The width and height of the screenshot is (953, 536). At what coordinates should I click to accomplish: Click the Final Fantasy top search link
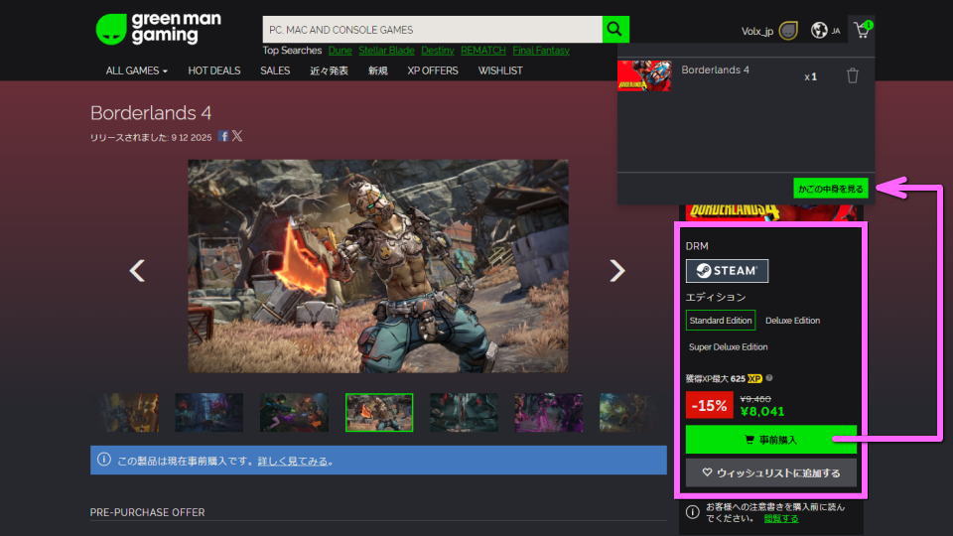coord(541,51)
